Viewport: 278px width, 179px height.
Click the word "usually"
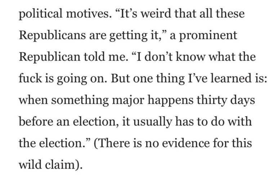coord(152,122)
